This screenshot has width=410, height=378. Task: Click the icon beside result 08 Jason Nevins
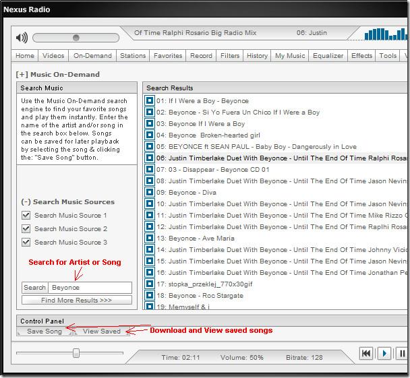click(150, 181)
